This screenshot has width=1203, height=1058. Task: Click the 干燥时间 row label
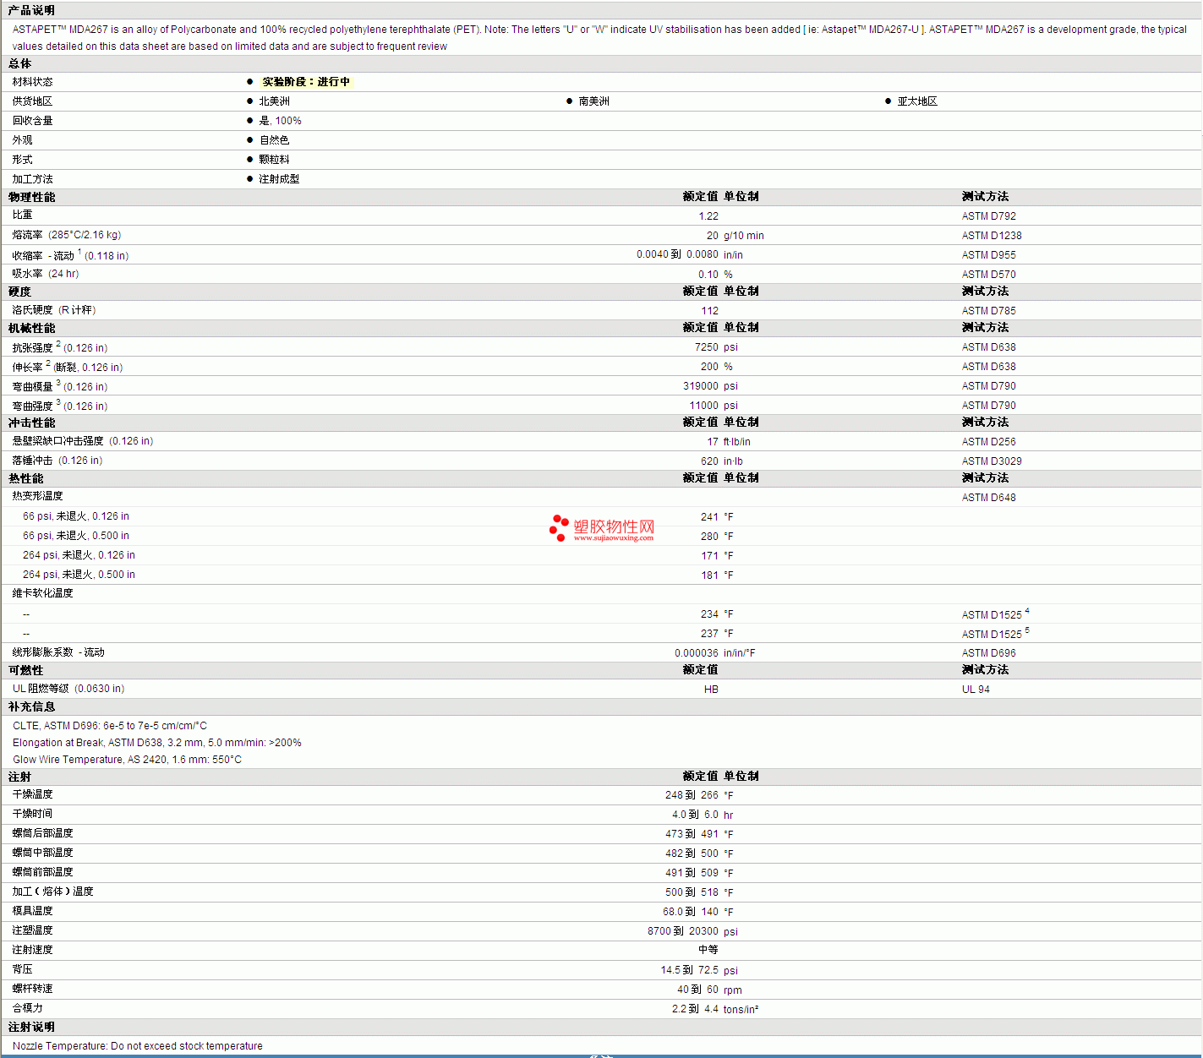32,814
